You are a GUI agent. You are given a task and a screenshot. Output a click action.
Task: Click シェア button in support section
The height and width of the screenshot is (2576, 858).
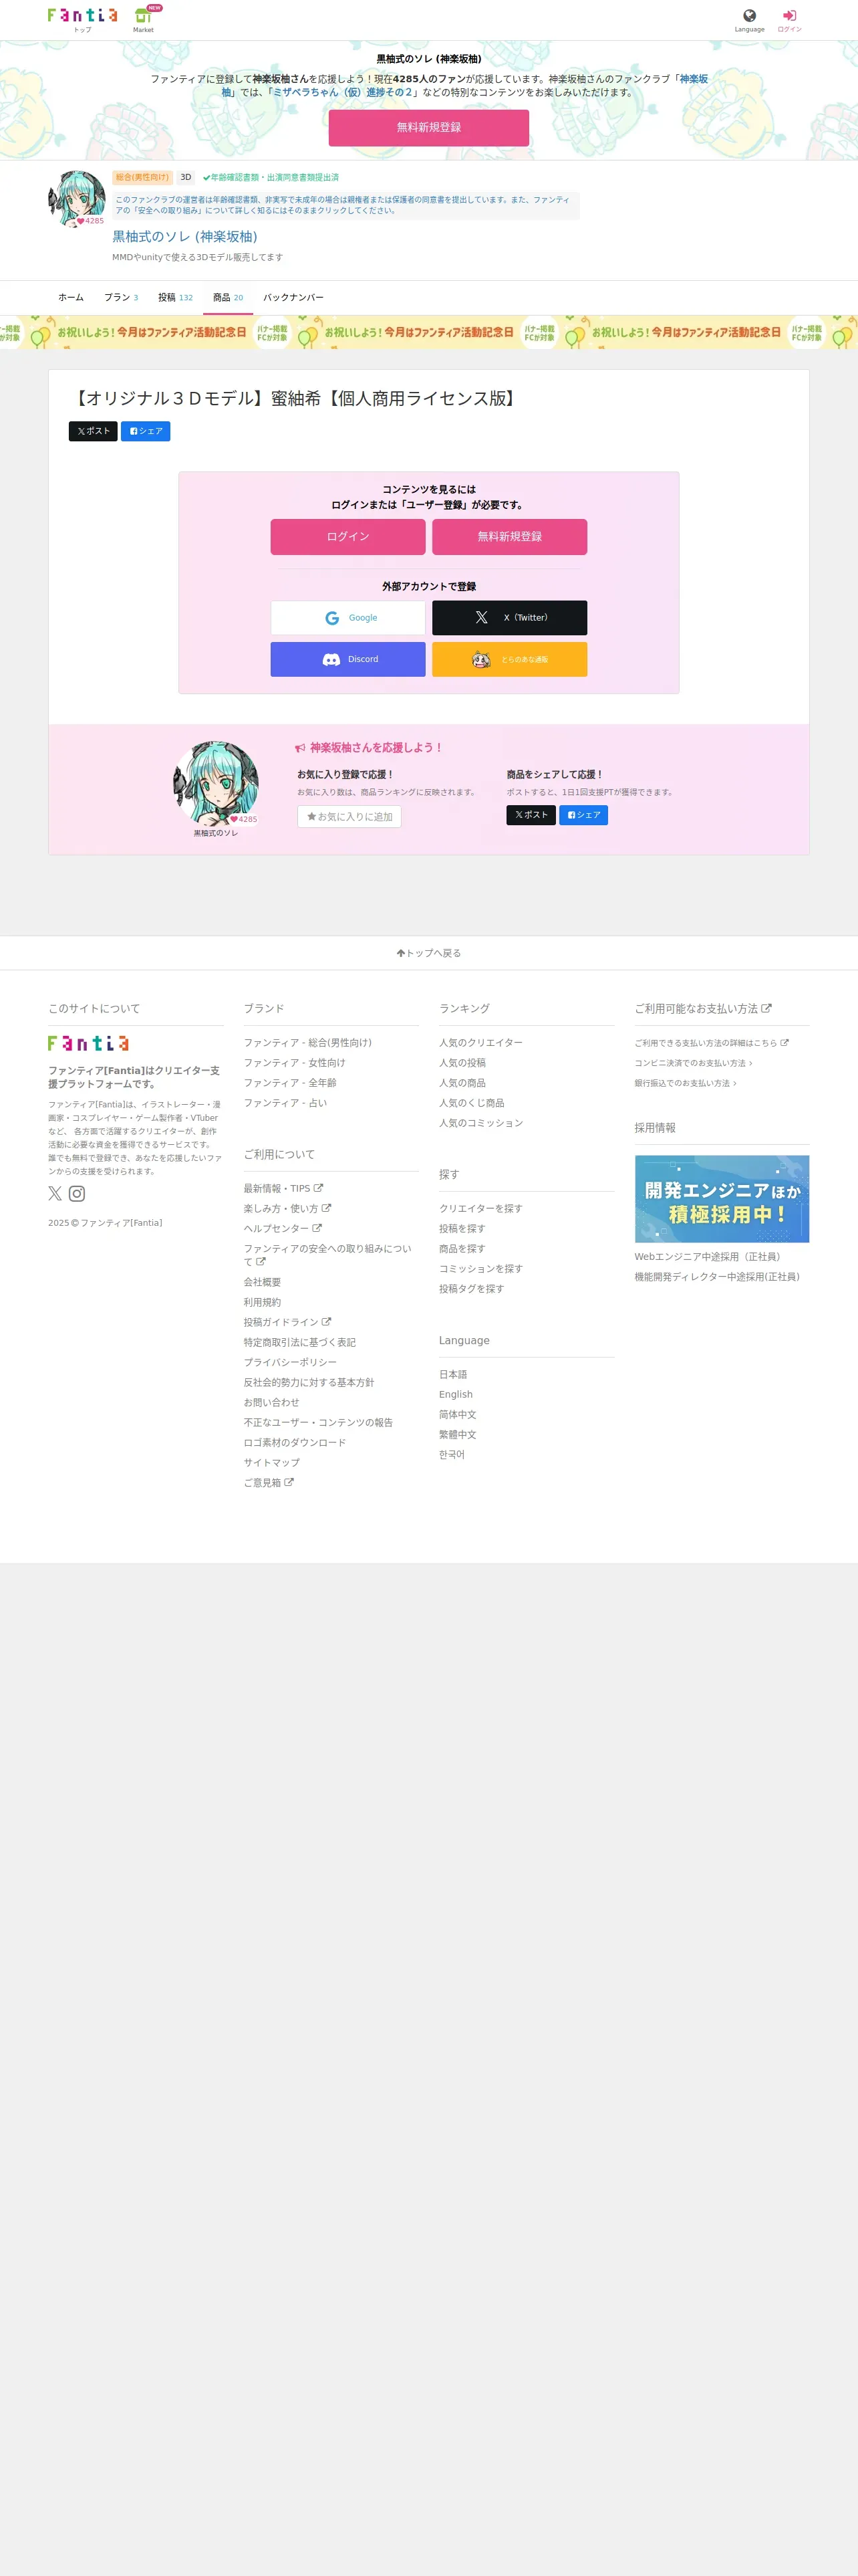pyautogui.click(x=584, y=815)
